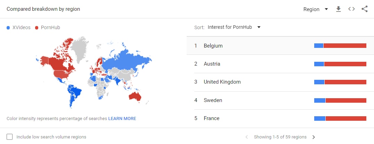This screenshot has width=374, height=144.
Task: Expand the Sort Interest for PornHub dropdown
Action: pyautogui.click(x=234, y=27)
